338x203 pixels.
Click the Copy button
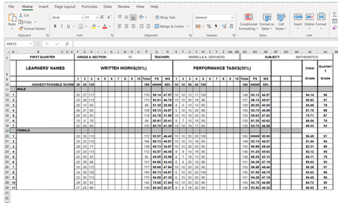[x=25, y=22]
